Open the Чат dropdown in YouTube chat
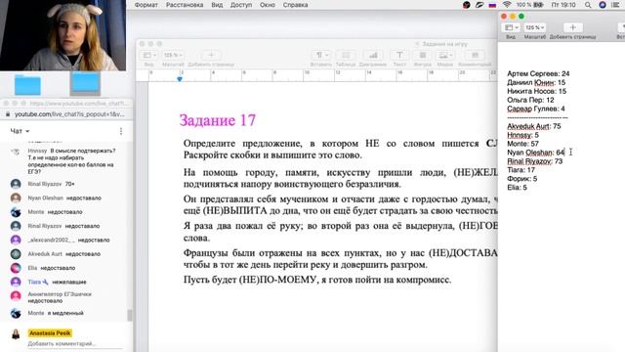Screen dimensions: 625x352 click(x=20, y=131)
